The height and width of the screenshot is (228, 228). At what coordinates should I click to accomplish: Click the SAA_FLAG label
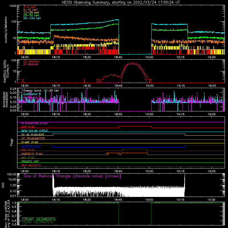pos(28,150)
